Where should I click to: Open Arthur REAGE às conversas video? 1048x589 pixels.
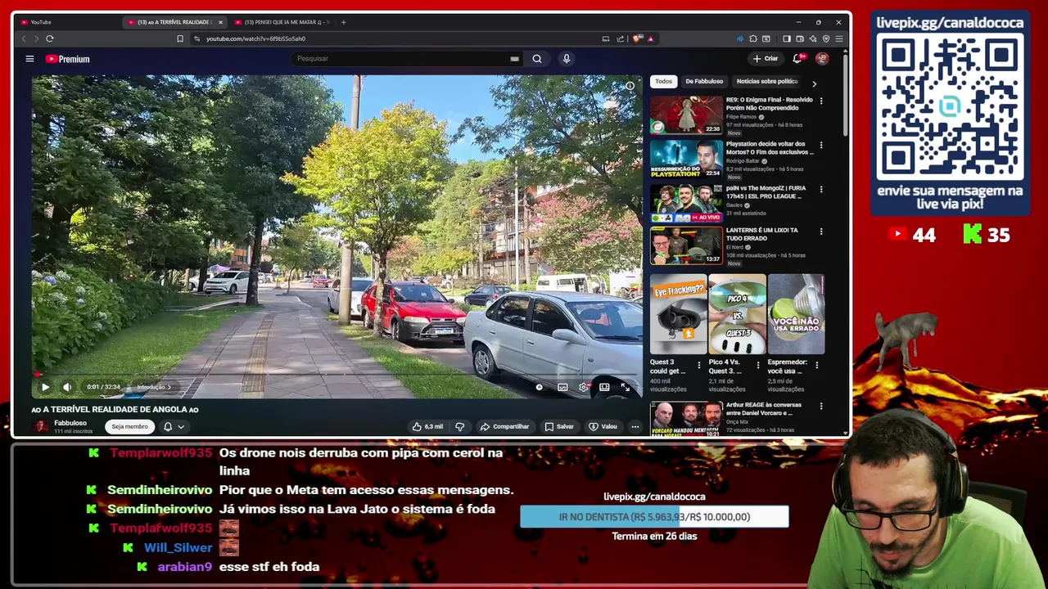click(686, 418)
